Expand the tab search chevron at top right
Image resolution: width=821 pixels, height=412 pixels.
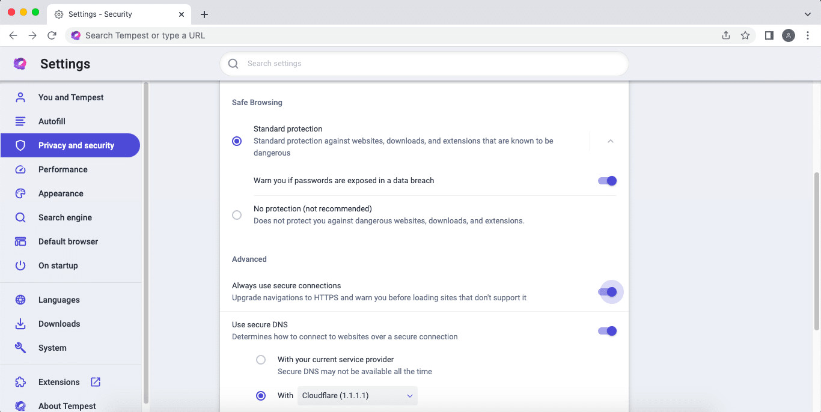click(807, 14)
